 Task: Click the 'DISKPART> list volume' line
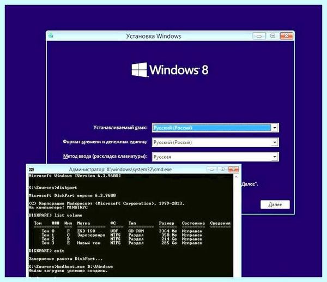(x=56, y=215)
